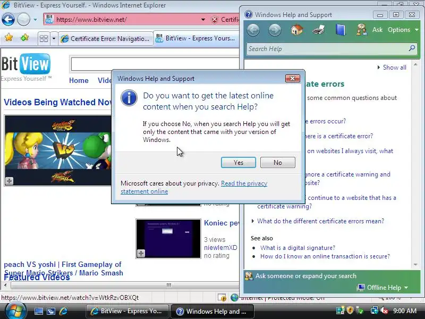Click the Help window forward arrow
This screenshot has width=425, height=319.
(275, 30)
